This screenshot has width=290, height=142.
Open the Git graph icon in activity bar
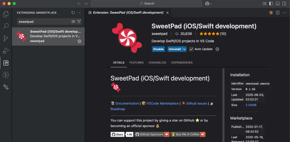click(6, 75)
